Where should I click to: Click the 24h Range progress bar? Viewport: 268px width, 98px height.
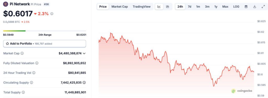tap(44, 31)
